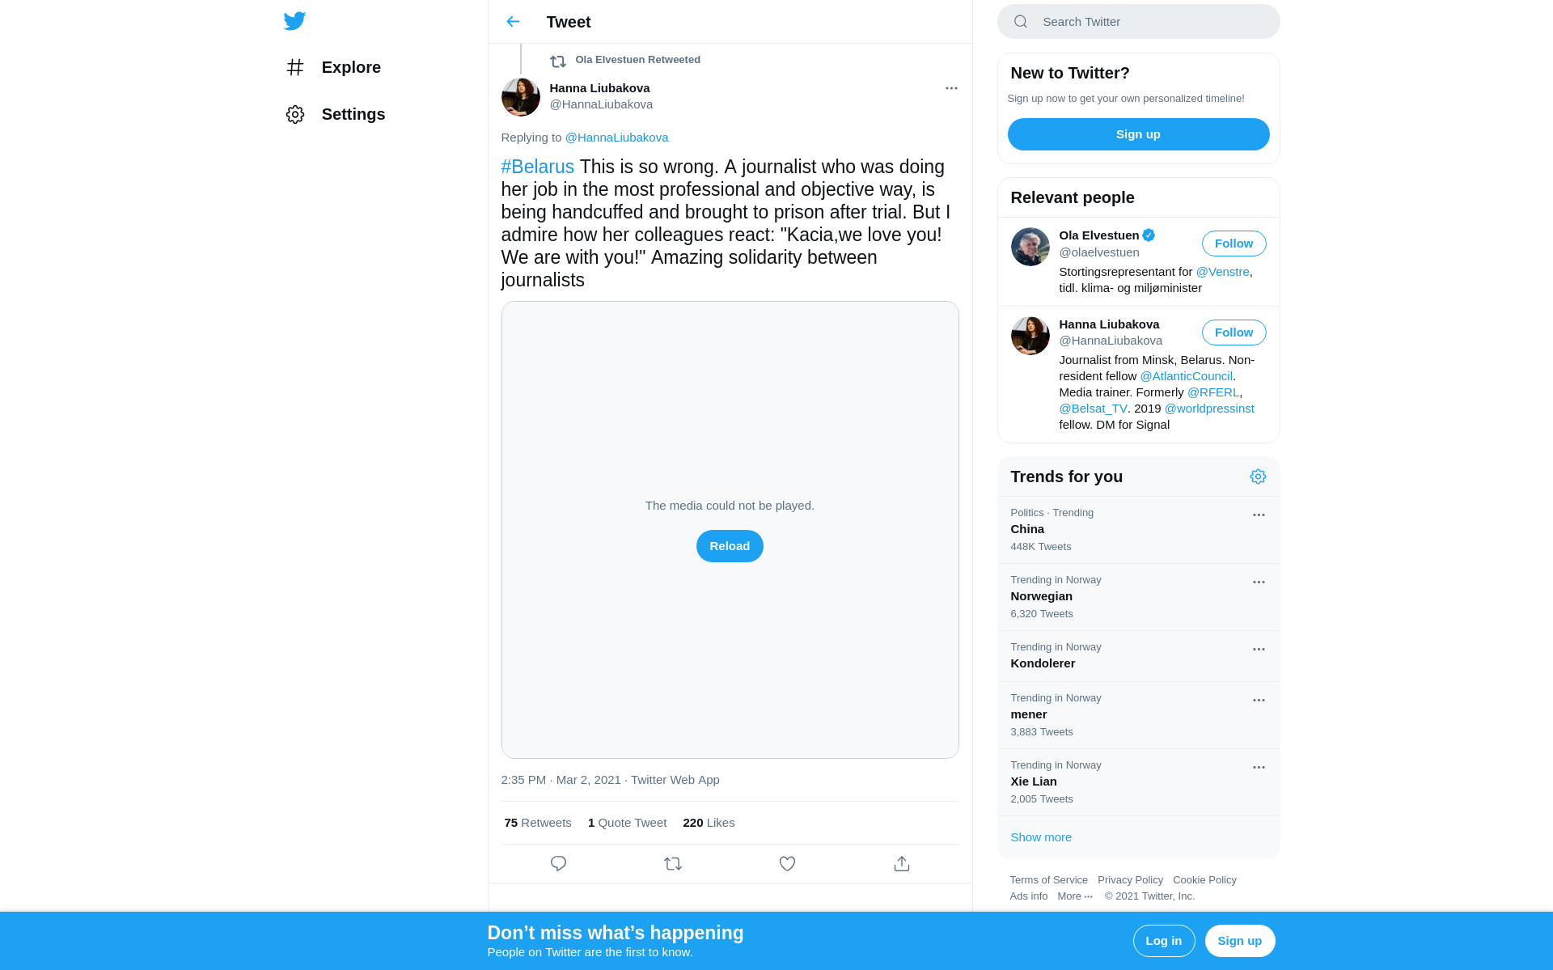Click Show more under trends
Image resolution: width=1553 pixels, height=970 pixels.
pyautogui.click(x=1041, y=837)
